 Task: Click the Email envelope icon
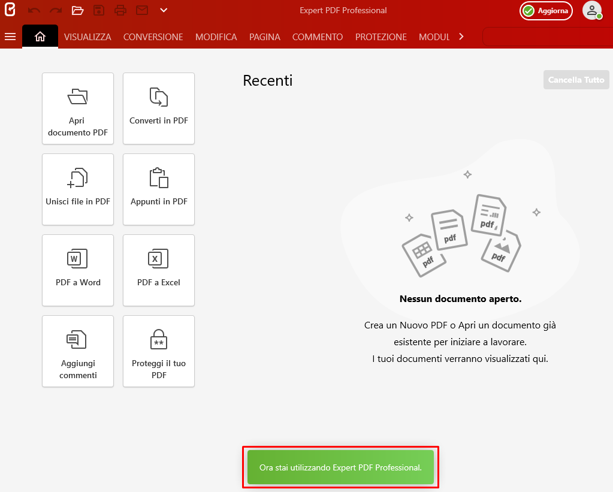[x=142, y=10]
